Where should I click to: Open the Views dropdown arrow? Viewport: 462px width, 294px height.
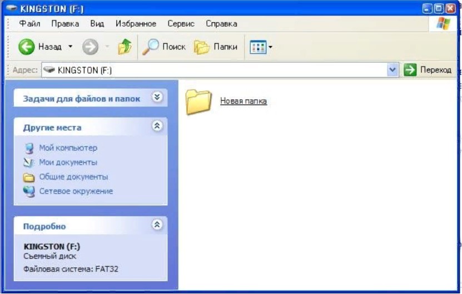(271, 47)
